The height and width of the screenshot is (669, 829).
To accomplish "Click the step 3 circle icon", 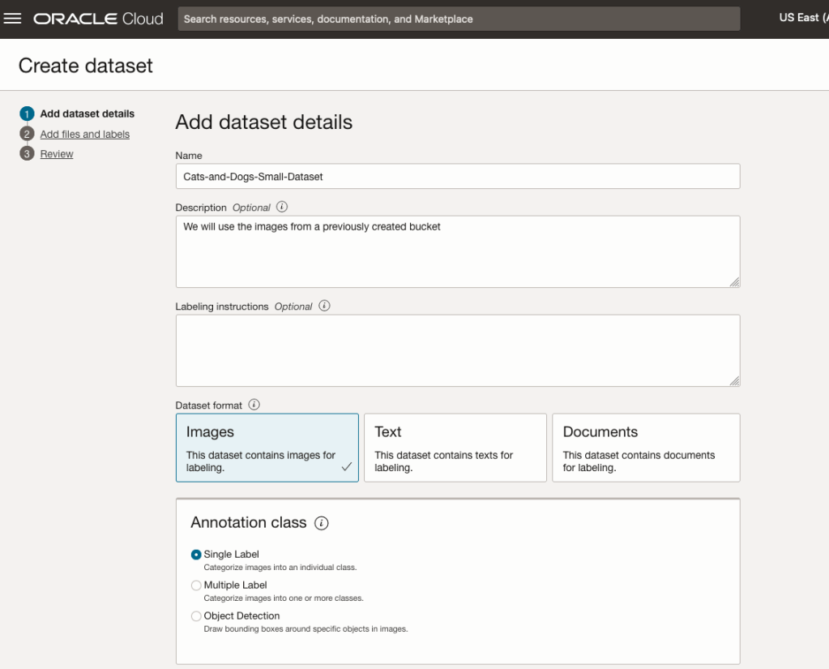I will pyautogui.click(x=27, y=154).
